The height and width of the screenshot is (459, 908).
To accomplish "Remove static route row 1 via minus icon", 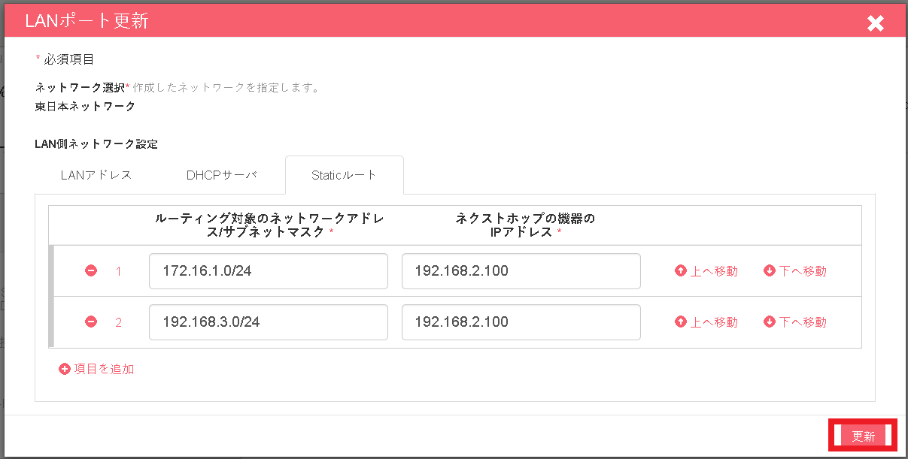I will (91, 270).
